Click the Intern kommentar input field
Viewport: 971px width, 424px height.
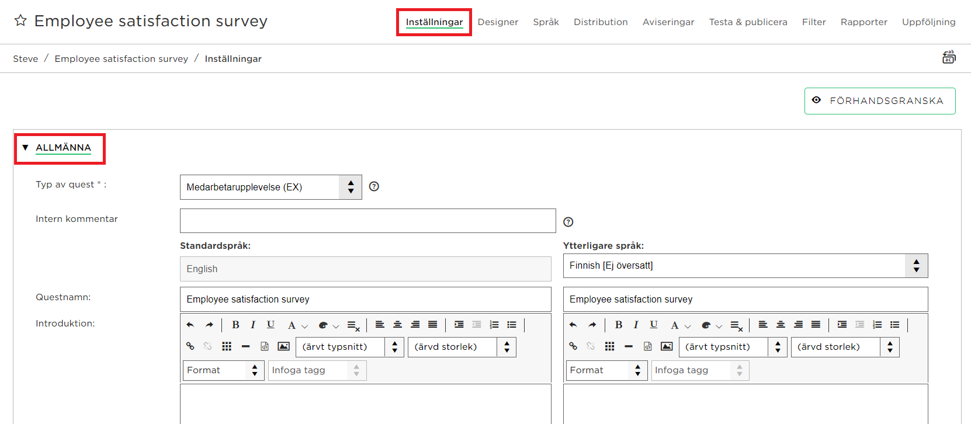coord(368,221)
